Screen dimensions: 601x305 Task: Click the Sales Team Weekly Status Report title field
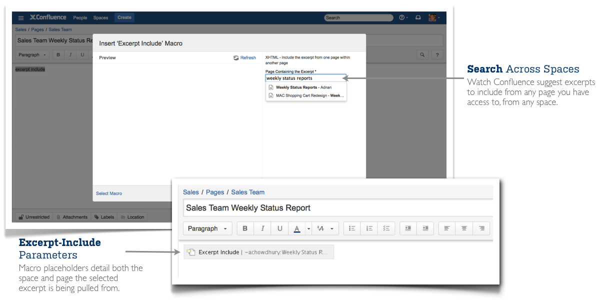point(338,208)
